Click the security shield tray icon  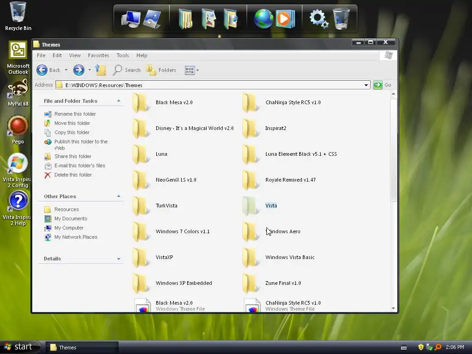click(x=420, y=348)
